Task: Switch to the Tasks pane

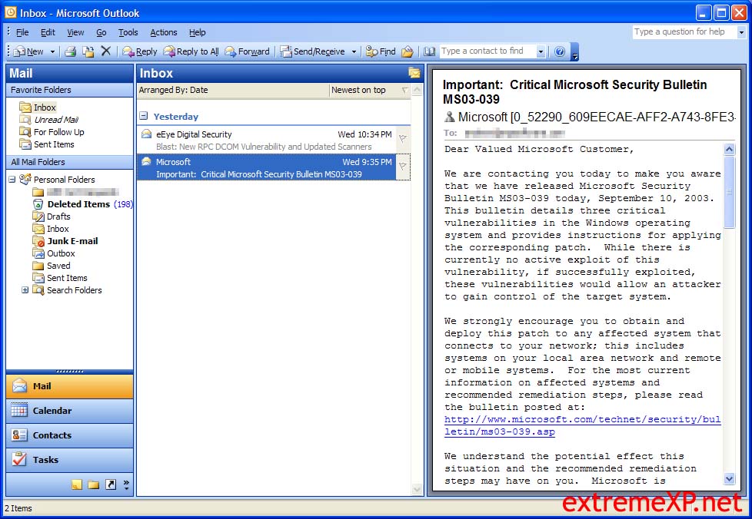Action: coord(69,460)
